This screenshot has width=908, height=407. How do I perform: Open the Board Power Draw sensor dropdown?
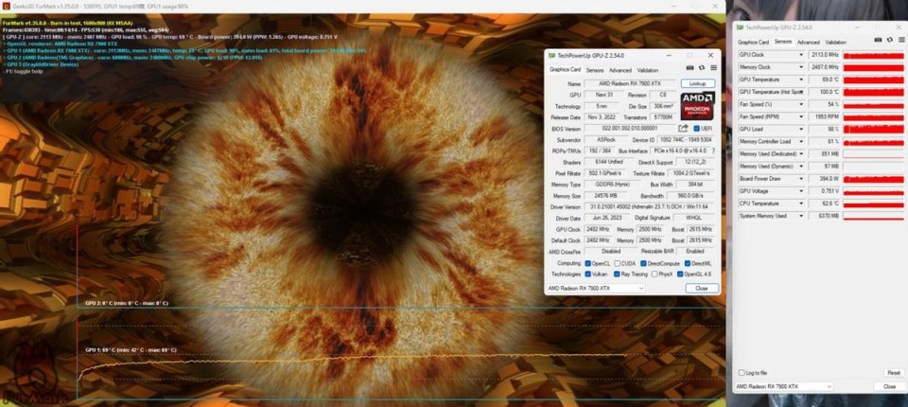tap(801, 179)
